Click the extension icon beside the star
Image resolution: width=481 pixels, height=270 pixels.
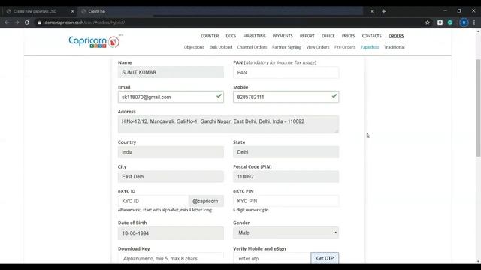(440, 22)
